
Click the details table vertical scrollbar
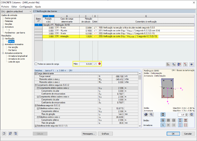(140, 100)
